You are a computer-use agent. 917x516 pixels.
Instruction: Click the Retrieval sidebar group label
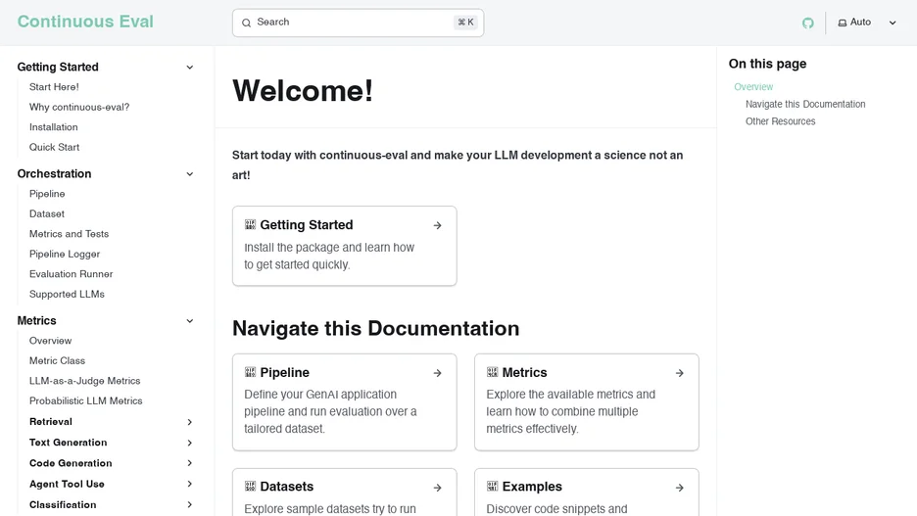pos(51,422)
